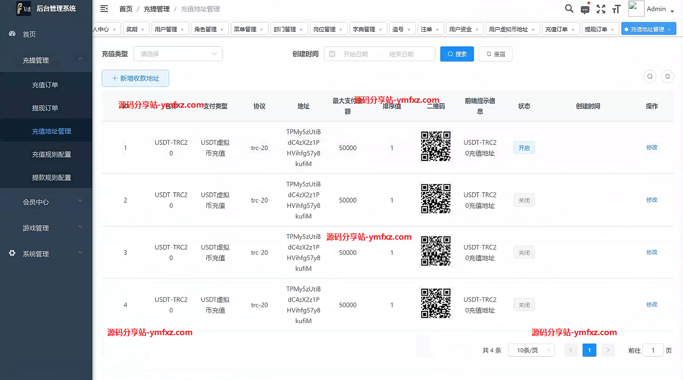Toggle the 开启 status in row 1
This screenshot has width=683, height=380.
pos(524,148)
